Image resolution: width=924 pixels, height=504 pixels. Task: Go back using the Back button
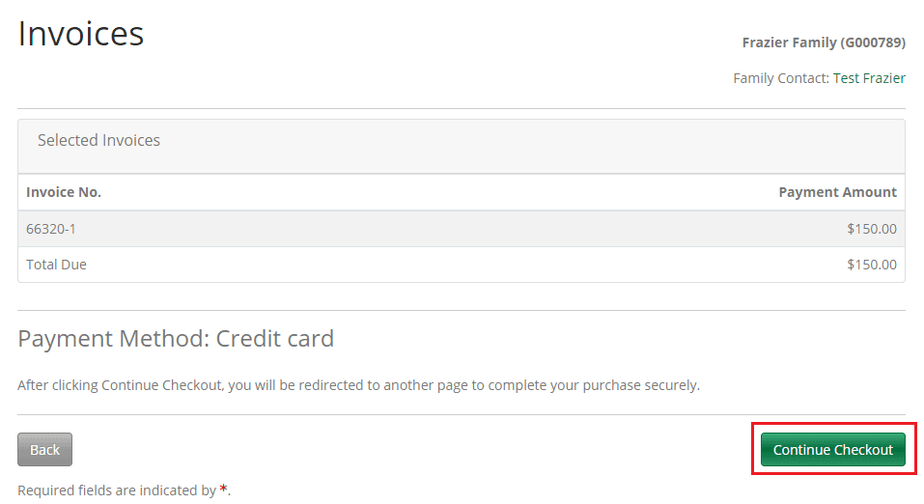pos(44,450)
